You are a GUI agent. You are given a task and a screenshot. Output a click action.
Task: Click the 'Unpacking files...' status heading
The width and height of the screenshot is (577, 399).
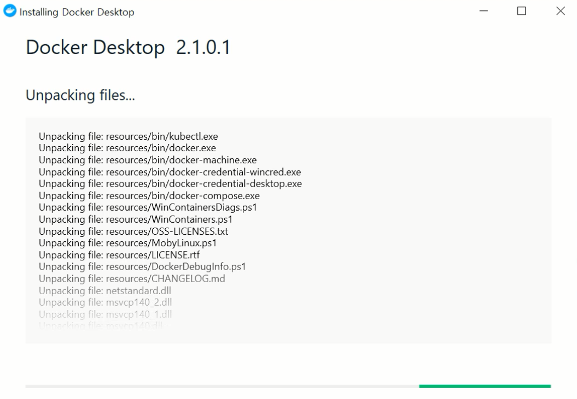[80, 95]
